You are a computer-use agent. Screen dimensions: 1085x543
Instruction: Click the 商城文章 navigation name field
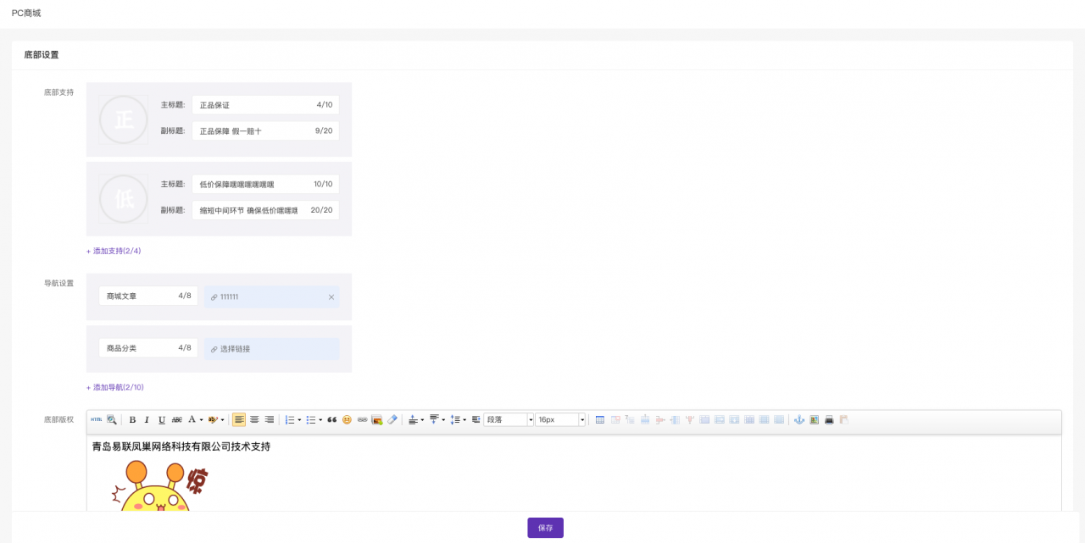coord(148,296)
